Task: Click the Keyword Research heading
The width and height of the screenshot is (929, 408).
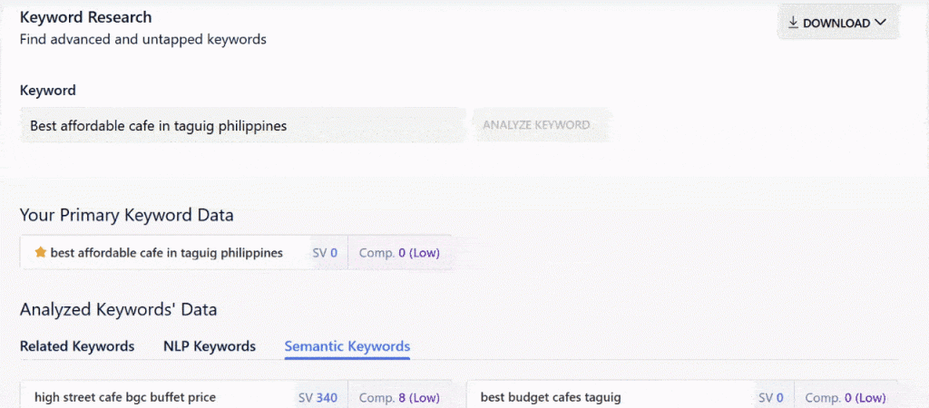Action: click(86, 17)
